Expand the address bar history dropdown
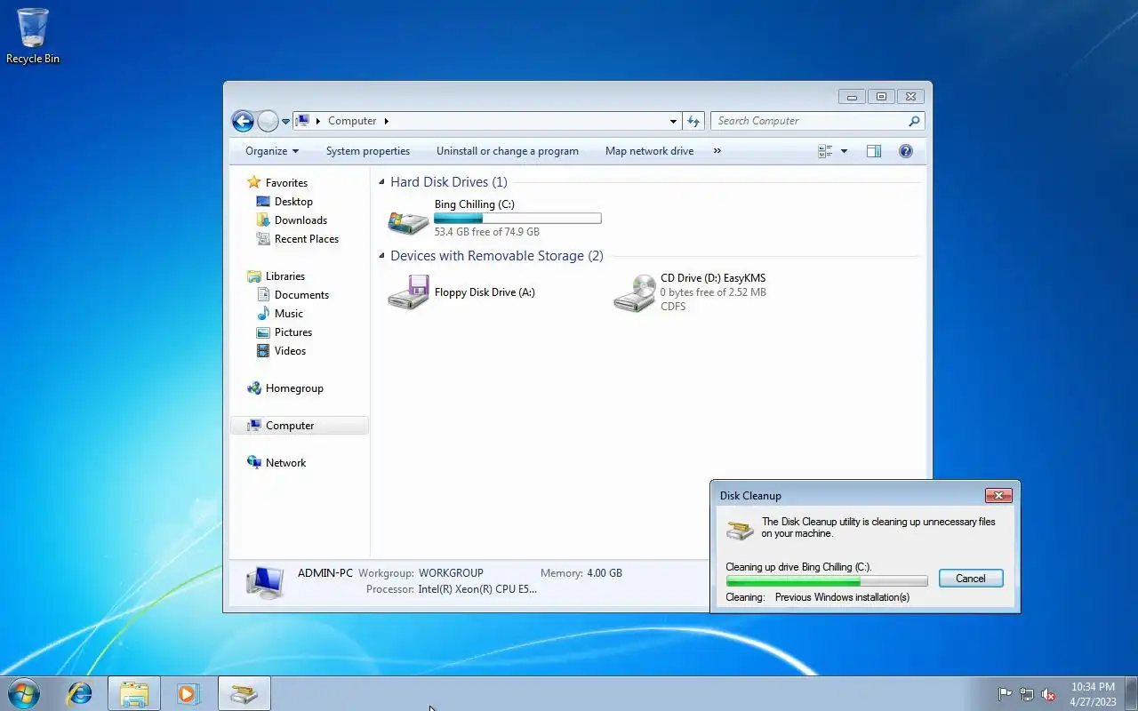The image size is (1138, 711). [673, 121]
